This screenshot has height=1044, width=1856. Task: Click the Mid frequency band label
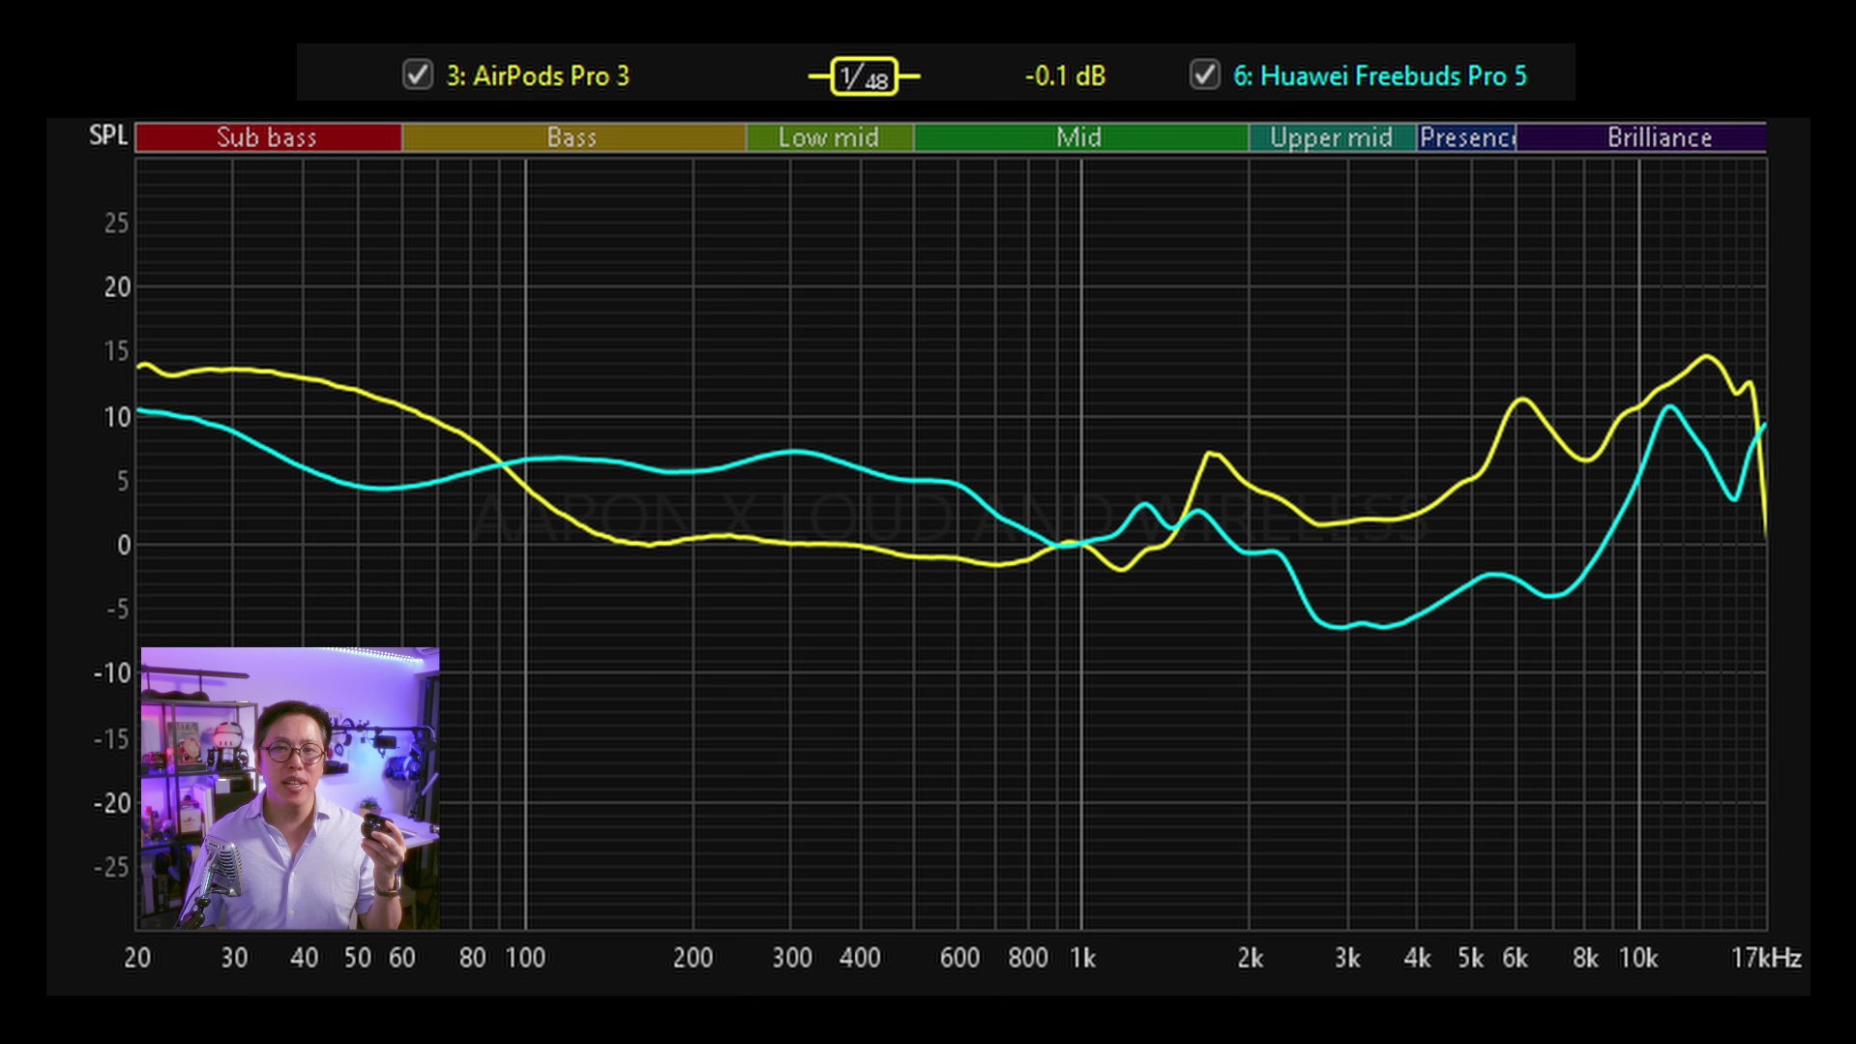1080,137
